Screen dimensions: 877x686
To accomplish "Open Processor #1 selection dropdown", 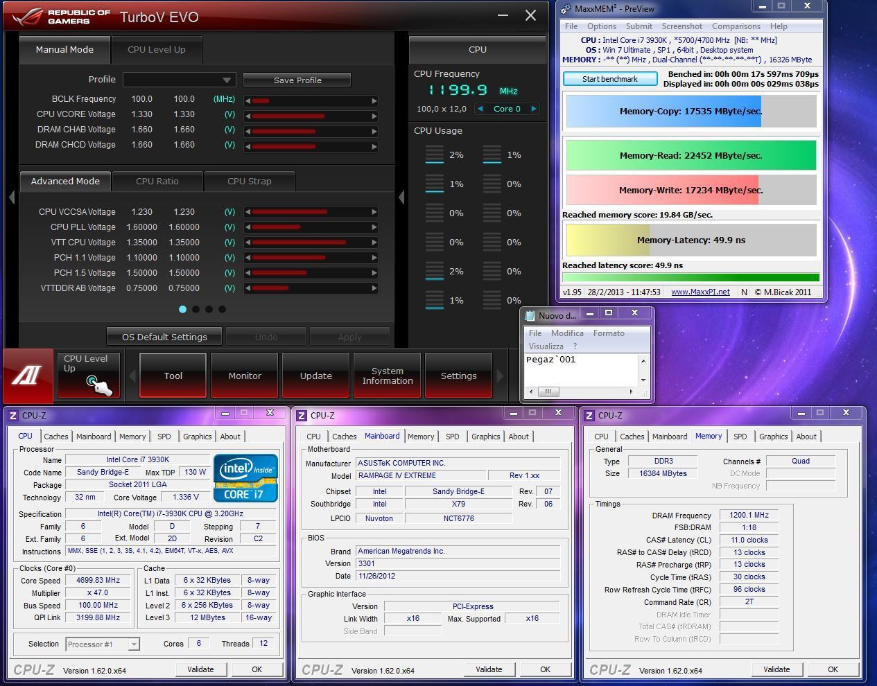I will pos(103,644).
